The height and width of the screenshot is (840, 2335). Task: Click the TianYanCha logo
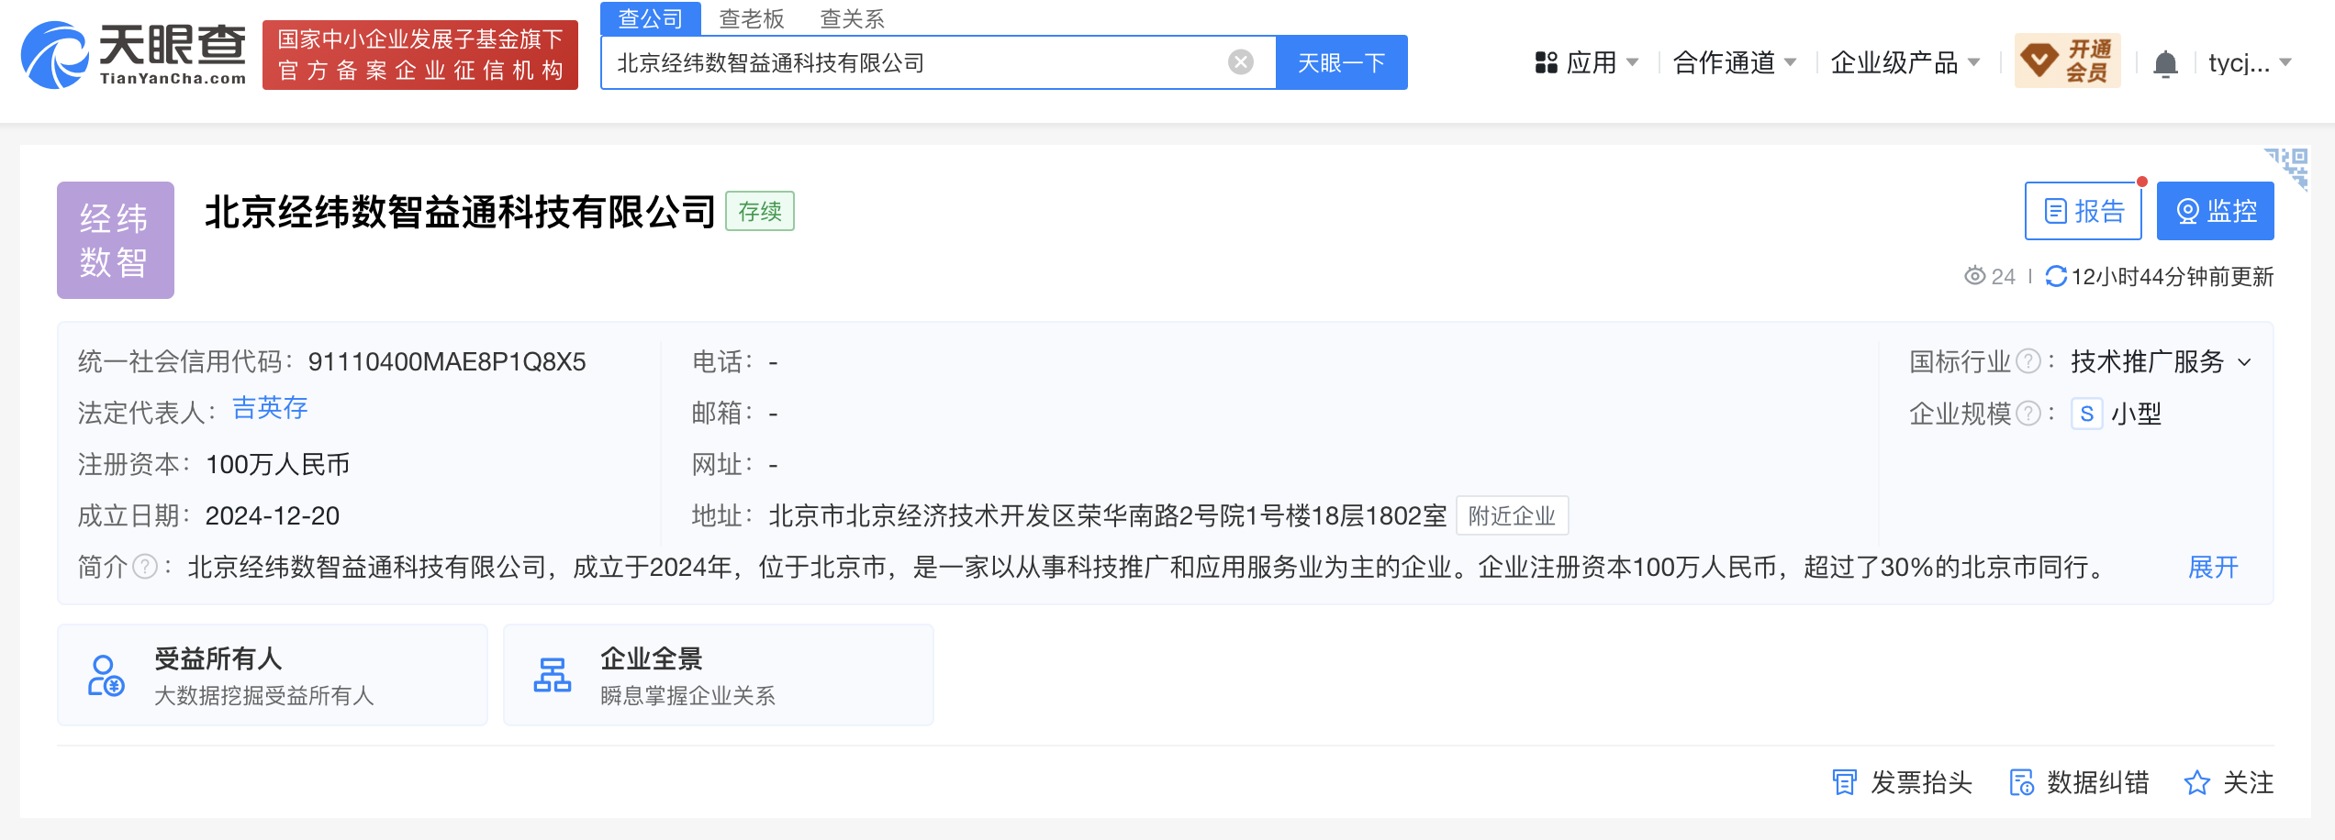tap(134, 55)
